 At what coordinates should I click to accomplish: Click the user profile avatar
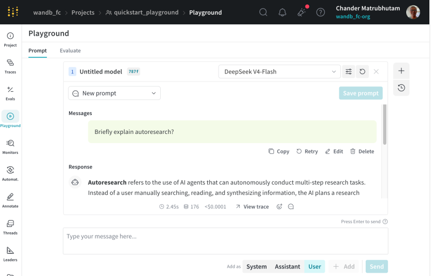tap(413, 12)
